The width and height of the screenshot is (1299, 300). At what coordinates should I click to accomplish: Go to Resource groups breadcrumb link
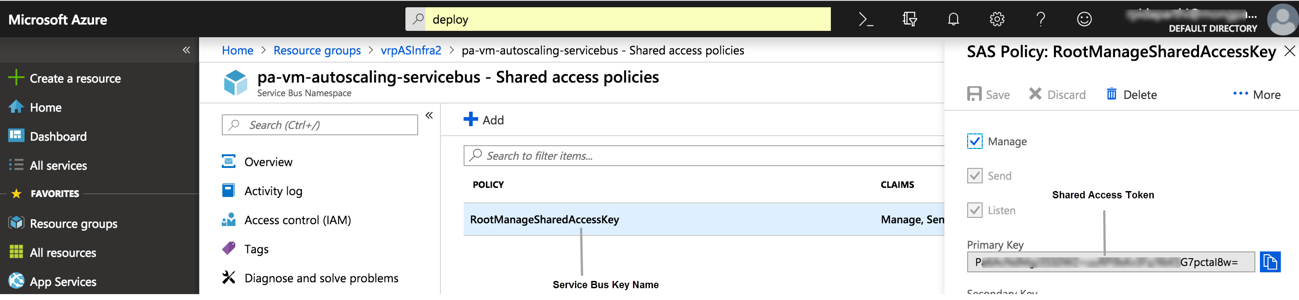317,50
